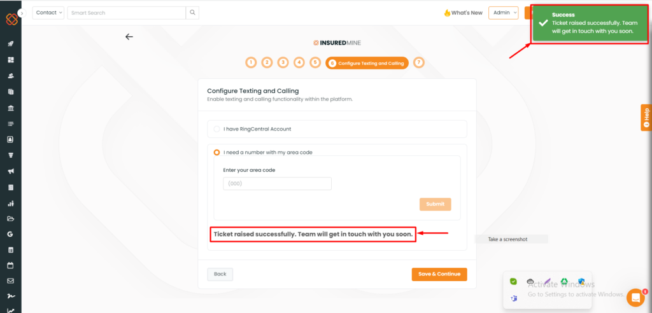Click the search magnifier icon
The height and width of the screenshot is (313, 652).
(192, 13)
